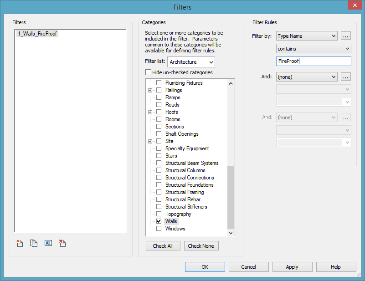Select the Structural Connections label
Screen dimensions: 365x281
tap(190, 178)
